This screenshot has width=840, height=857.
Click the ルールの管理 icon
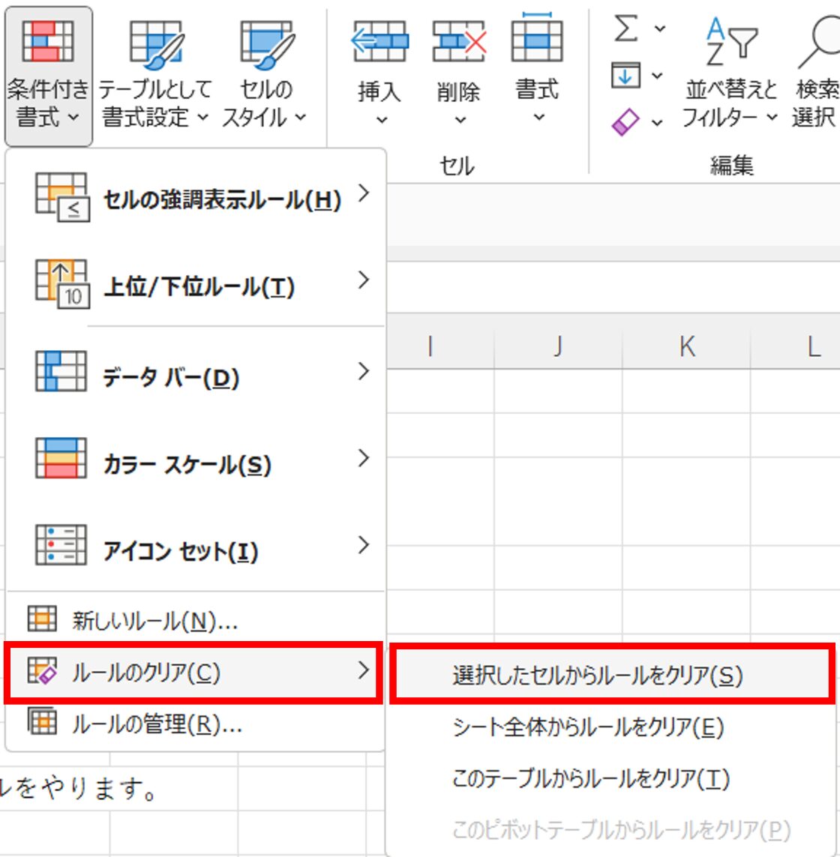(42, 721)
